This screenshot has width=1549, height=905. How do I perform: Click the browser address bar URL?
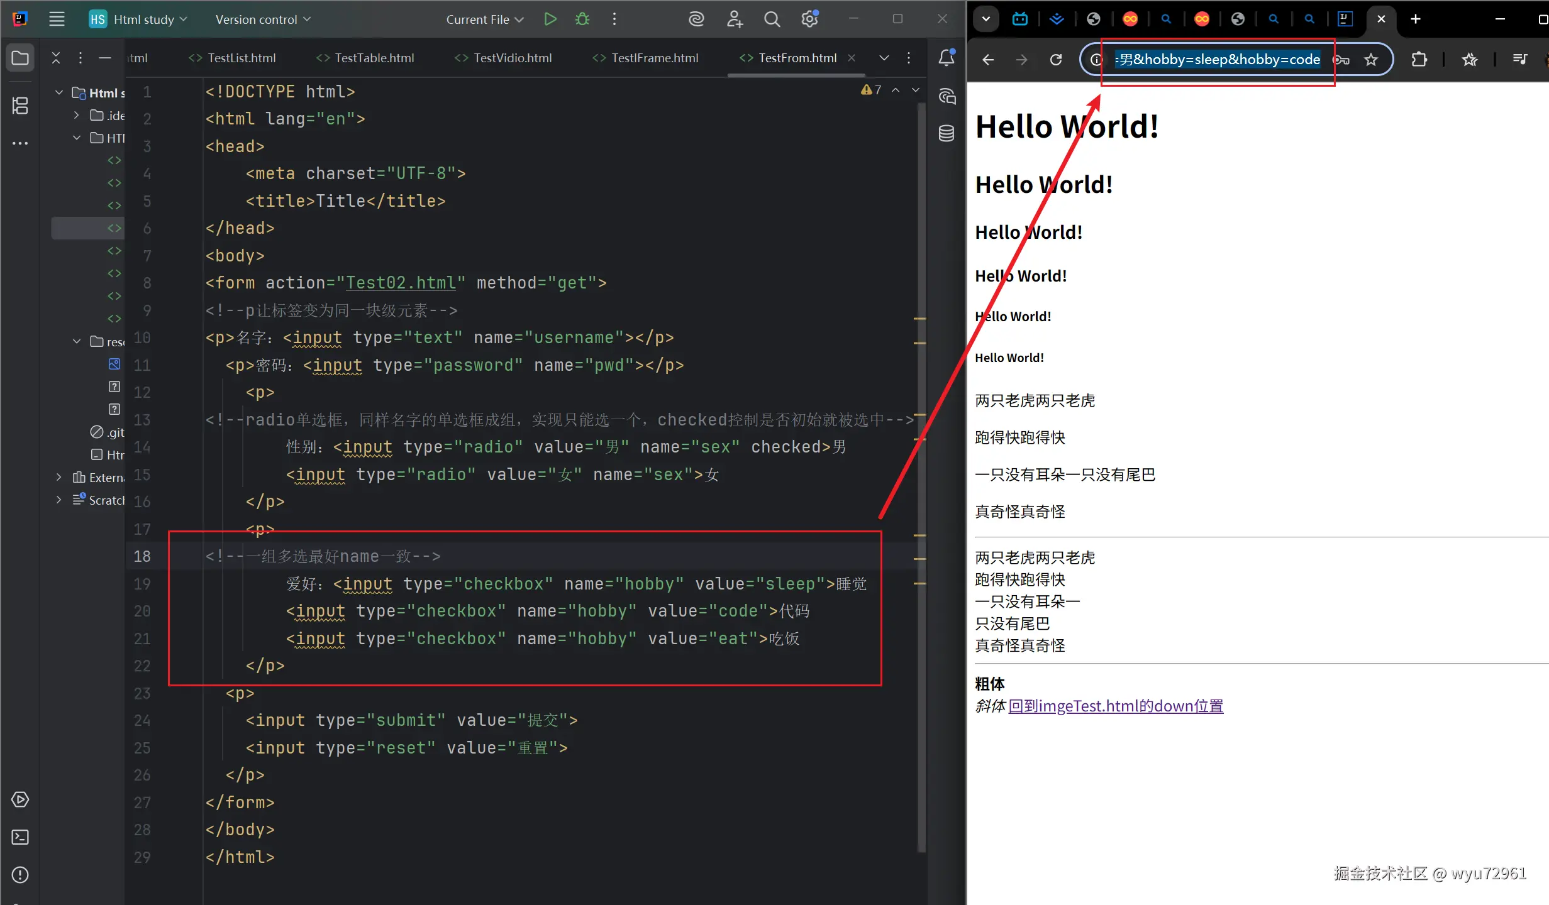tap(1217, 60)
